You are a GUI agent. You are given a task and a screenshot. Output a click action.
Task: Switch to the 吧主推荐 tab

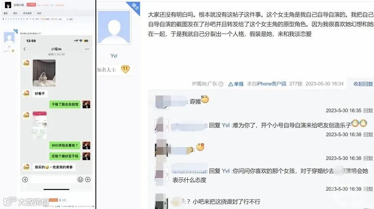27,13
